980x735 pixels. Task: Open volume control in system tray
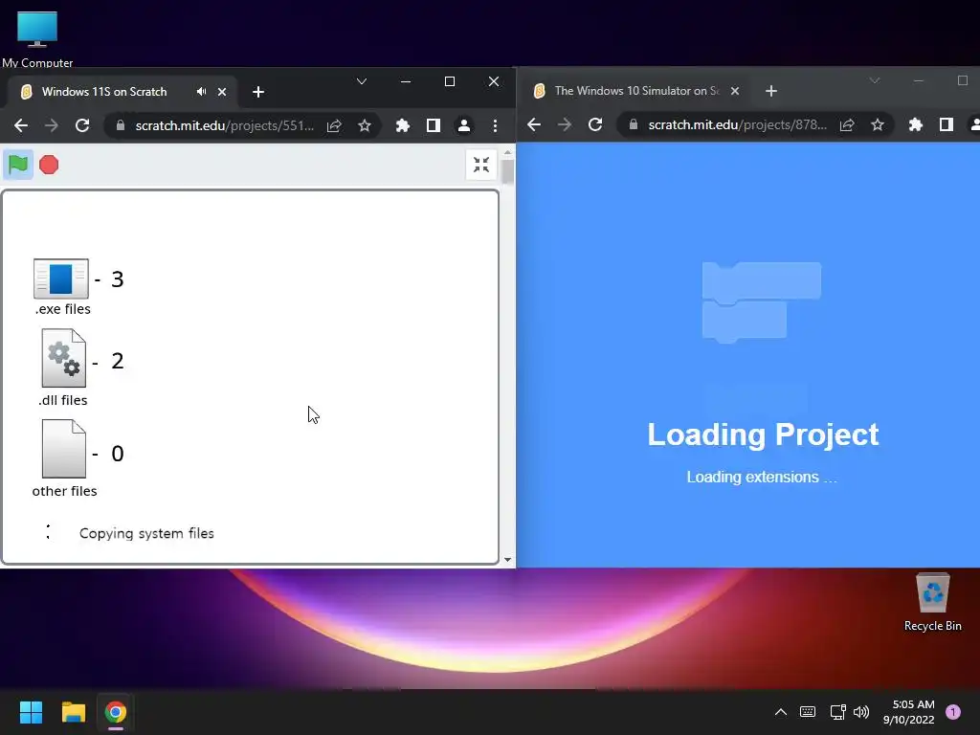pos(861,712)
